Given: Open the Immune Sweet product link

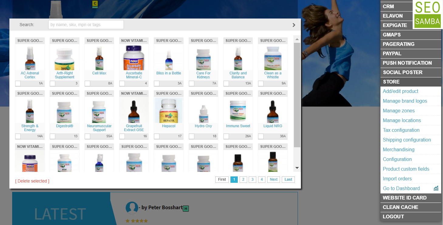Looking at the screenshot, I should pyautogui.click(x=238, y=126).
